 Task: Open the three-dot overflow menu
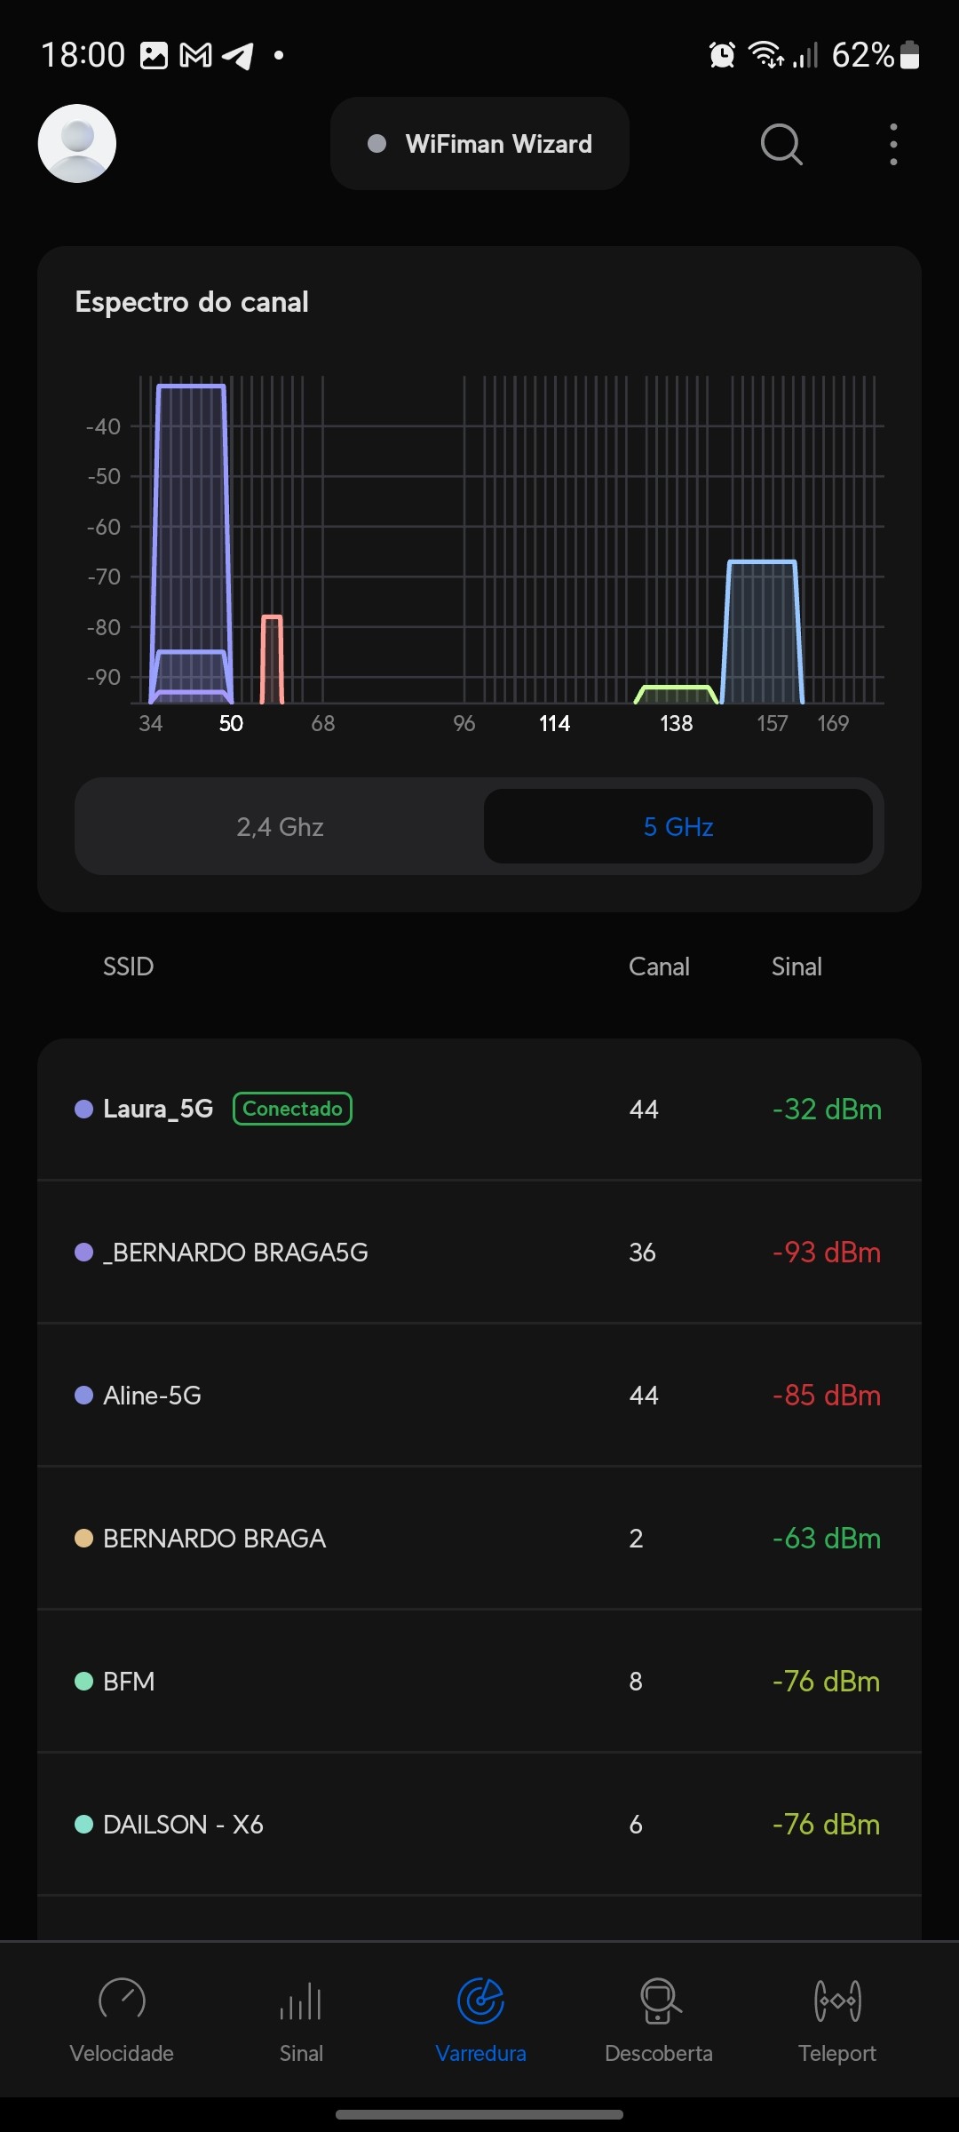893,144
